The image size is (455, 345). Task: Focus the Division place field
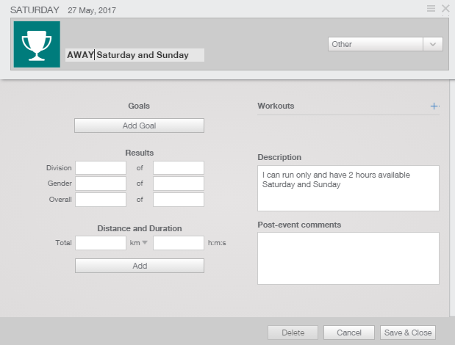pyautogui.click(x=101, y=168)
